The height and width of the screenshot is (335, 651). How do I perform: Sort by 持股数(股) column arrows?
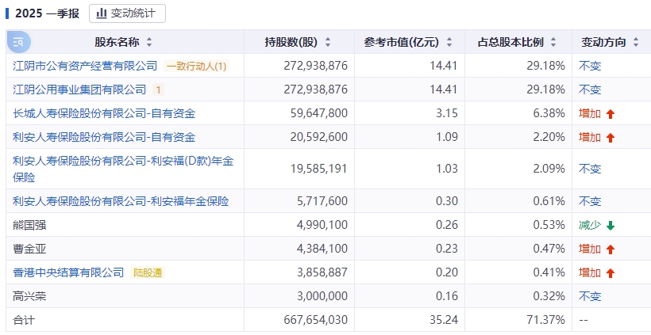point(328,42)
